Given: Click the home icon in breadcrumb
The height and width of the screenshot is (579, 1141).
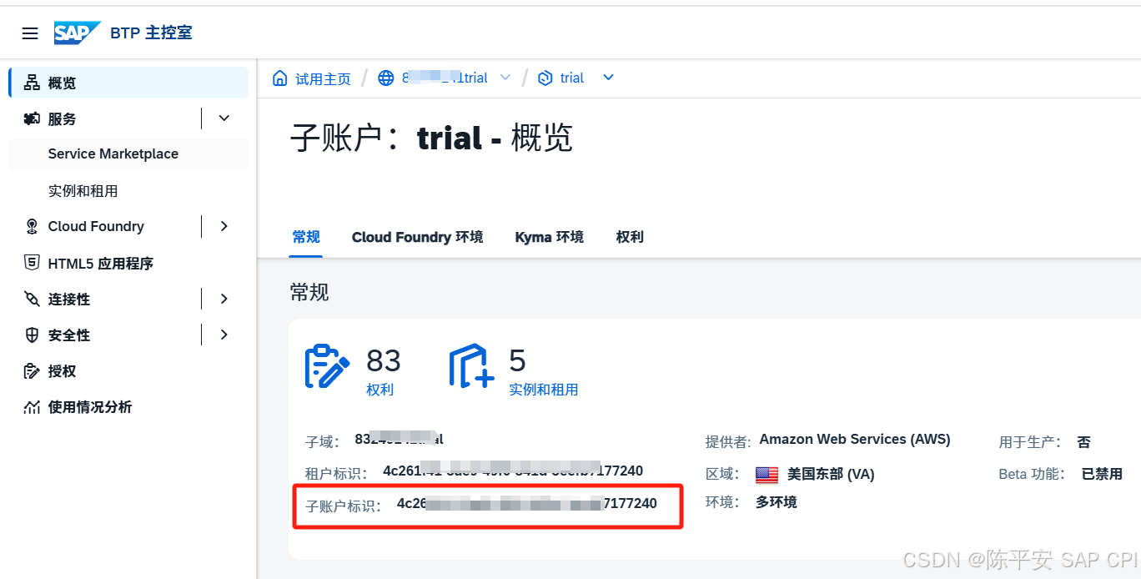Looking at the screenshot, I should pyautogui.click(x=280, y=78).
